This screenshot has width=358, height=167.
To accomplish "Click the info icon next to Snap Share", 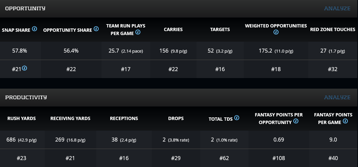I will (35, 29).
